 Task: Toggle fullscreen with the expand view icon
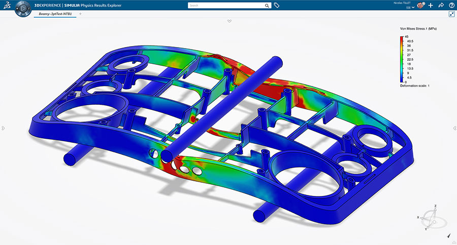(x=451, y=14)
